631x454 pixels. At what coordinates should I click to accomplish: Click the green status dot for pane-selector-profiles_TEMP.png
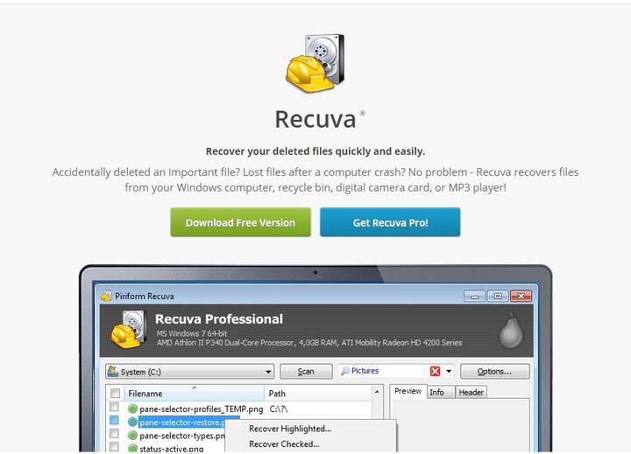click(132, 409)
